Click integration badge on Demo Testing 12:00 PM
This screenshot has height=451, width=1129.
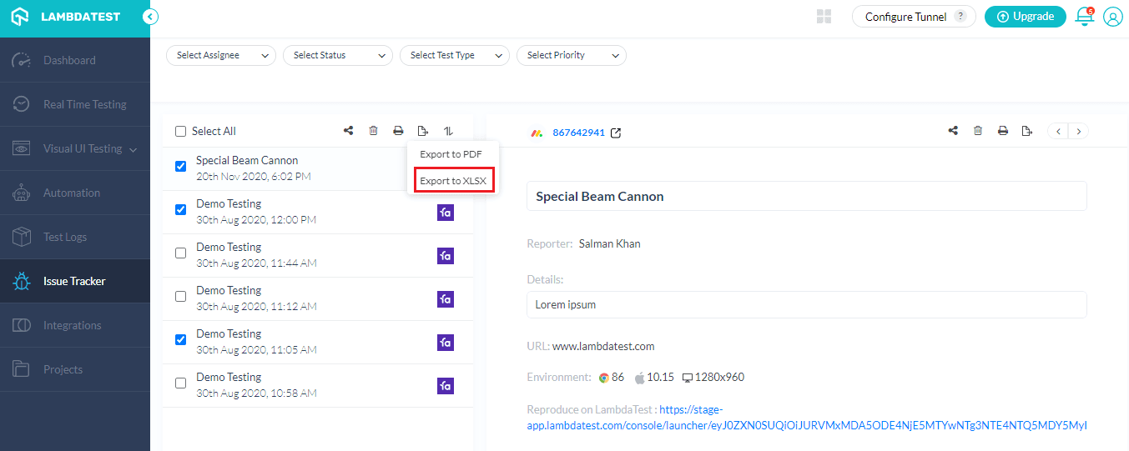click(446, 213)
